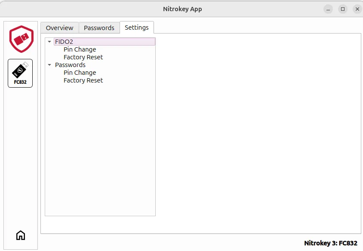Collapse the Passwords tree section arrow
Image resolution: width=363 pixels, height=251 pixels.
pyautogui.click(x=49, y=65)
